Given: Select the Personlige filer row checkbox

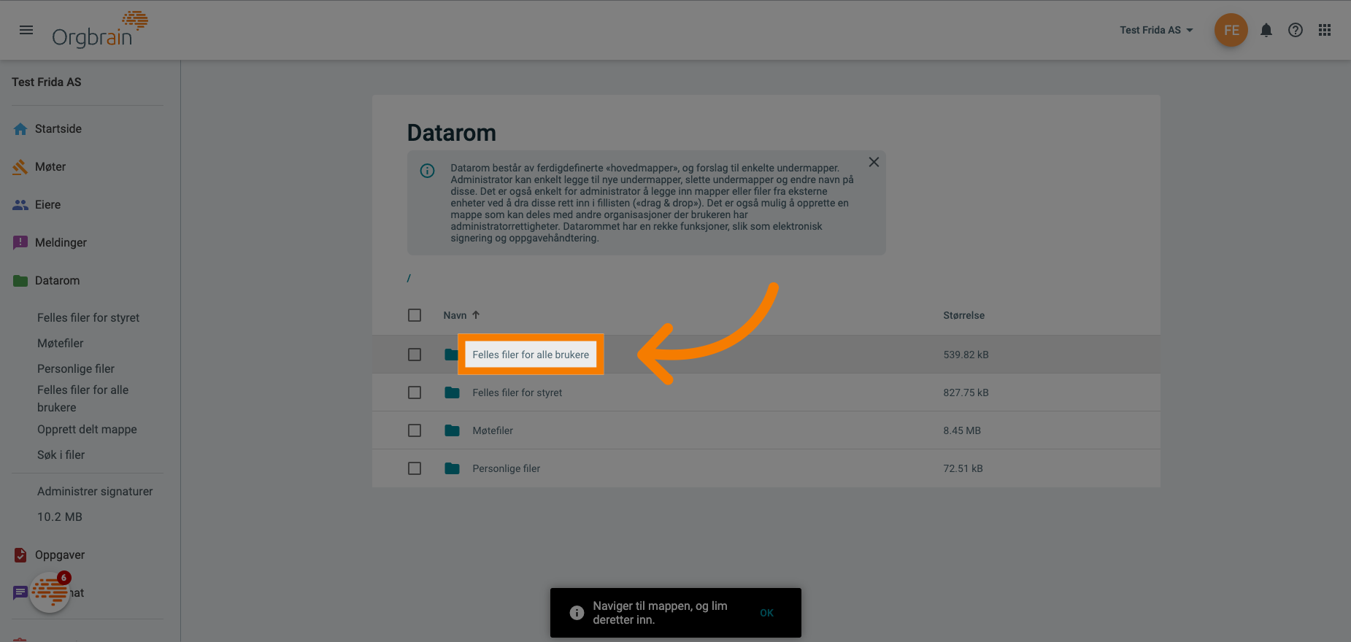Looking at the screenshot, I should pyautogui.click(x=415, y=468).
